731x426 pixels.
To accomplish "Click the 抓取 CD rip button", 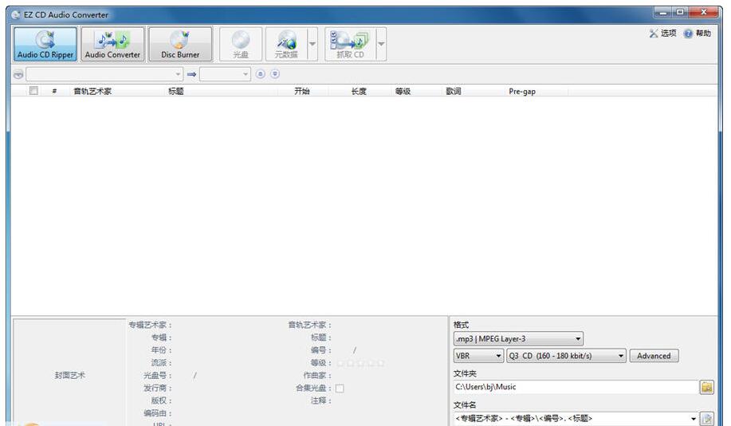I will [350, 45].
